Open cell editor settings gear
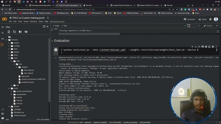Viewport: 221px width, 124px height. (206, 46)
